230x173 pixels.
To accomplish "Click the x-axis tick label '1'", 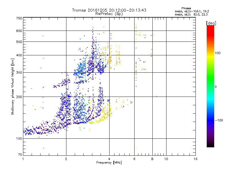I will tap(23, 159).
